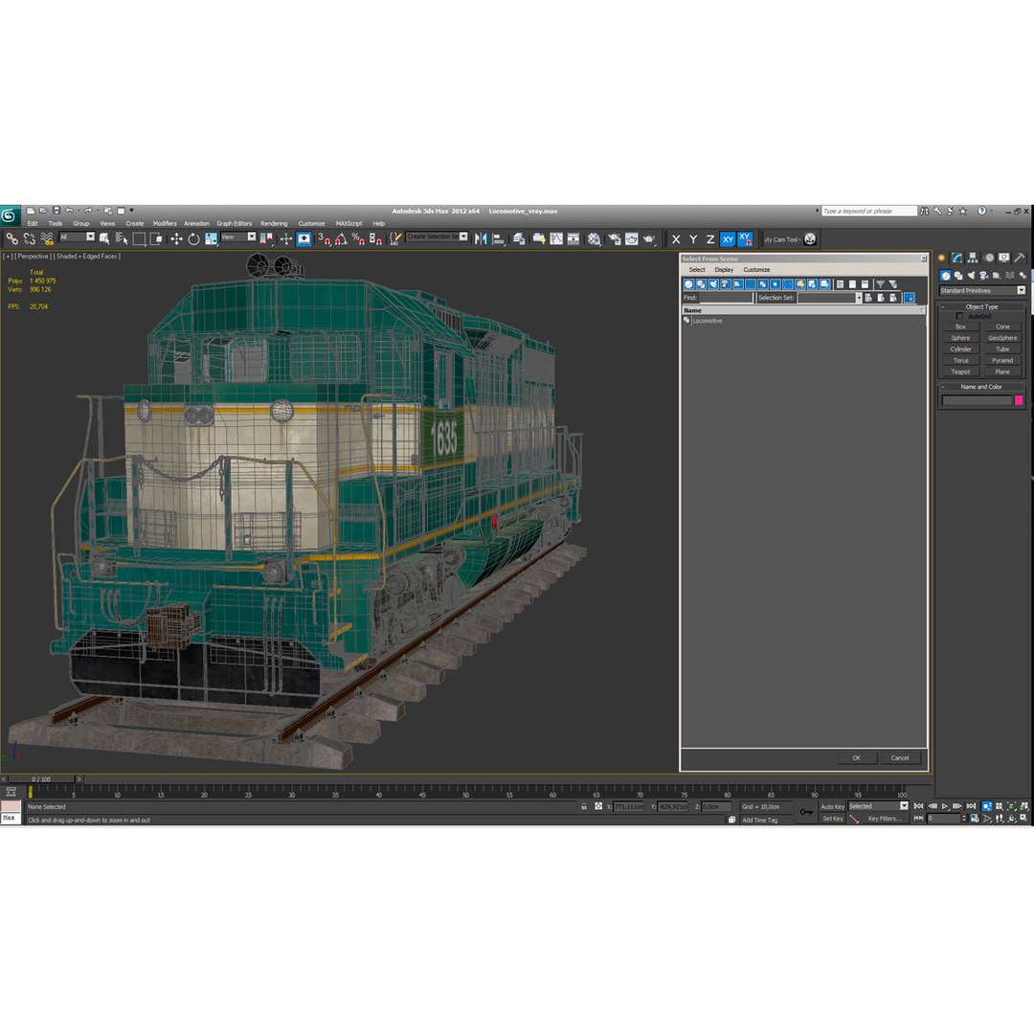1034x1034 pixels.
Task: Click the Bind to Space Warp icon
Action: click(x=47, y=238)
